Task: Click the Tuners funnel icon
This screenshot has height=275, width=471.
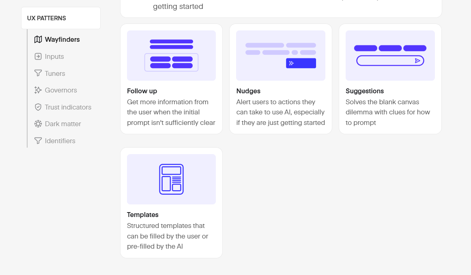Action: coord(38,73)
